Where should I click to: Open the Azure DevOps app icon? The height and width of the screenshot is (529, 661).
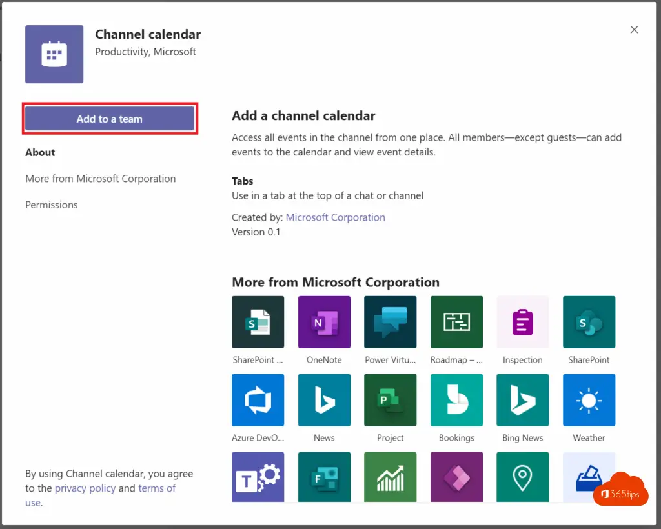pos(258,400)
